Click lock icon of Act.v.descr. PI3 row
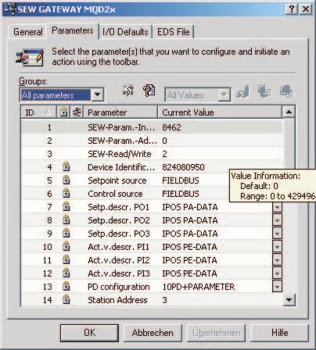Viewport: 316px width, 350px height. coord(66,273)
